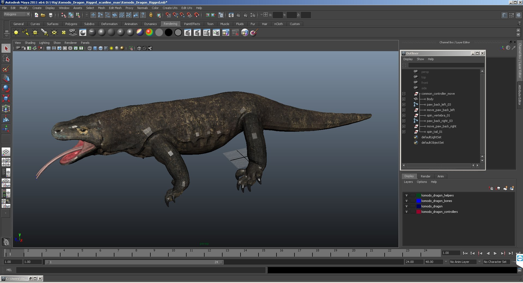Play backwards on the timeline
Screen dimensions: 523x283
click(488, 253)
